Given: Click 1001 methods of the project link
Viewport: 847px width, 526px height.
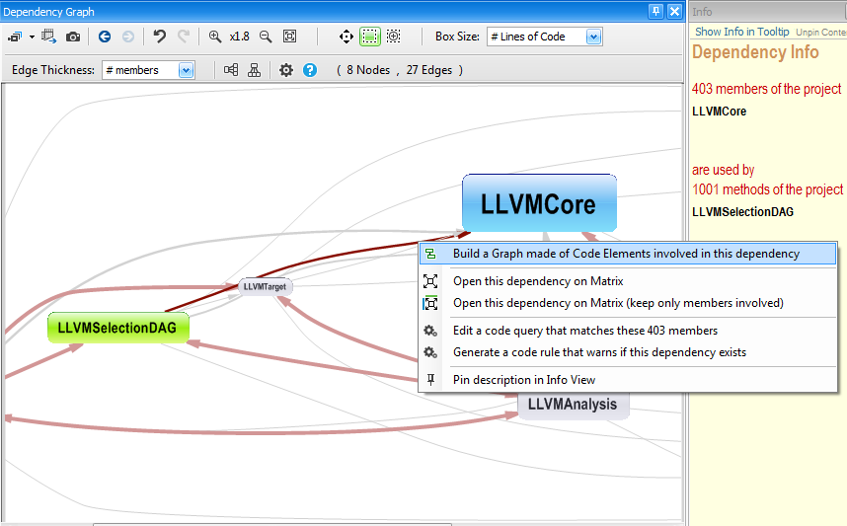Looking at the screenshot, I should (768, 189).
